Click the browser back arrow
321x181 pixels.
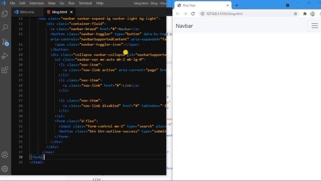tap(178, 14)
